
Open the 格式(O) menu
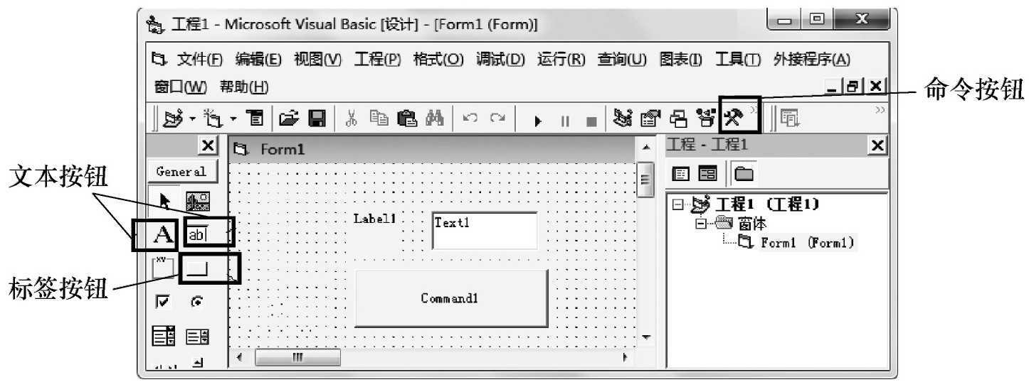point(438,60)
